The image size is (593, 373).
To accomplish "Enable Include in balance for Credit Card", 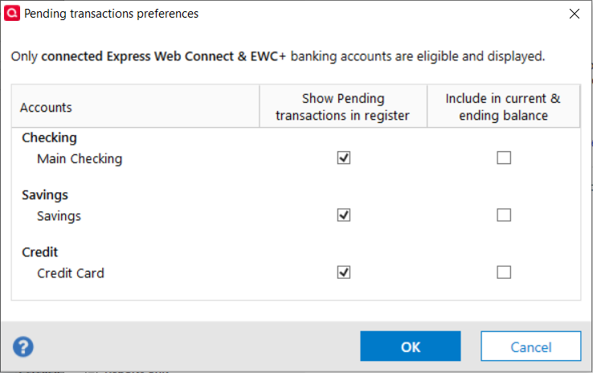I will click(x=504, y=273).
